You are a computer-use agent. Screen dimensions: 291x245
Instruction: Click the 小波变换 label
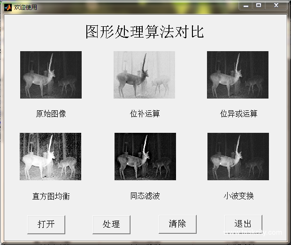[x=238, y=196]
